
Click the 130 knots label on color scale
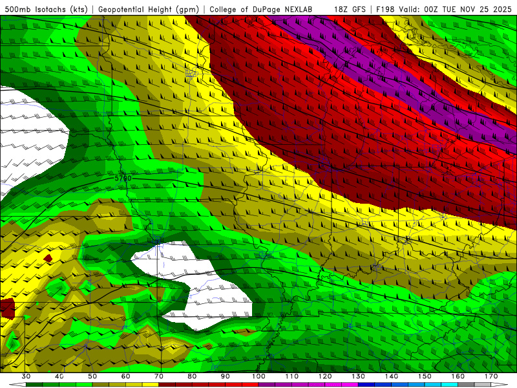[x=358, y=376]
